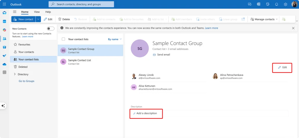Open the notifications bell
Image resolution: width=299 pixels, height=138 pixels.
tap(277, 4)
